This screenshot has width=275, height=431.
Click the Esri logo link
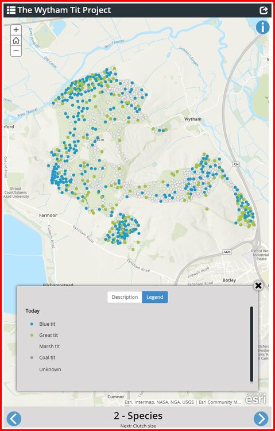click(x=256, y=398)
